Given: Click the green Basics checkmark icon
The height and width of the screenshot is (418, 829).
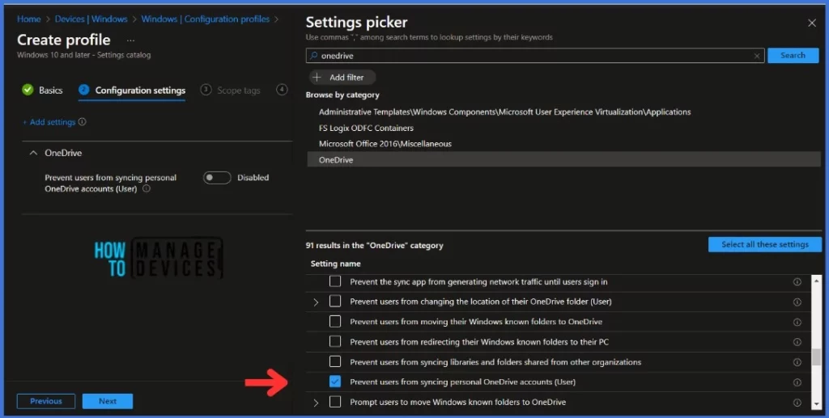Looking at the screenshot, I should pos(28,91).
